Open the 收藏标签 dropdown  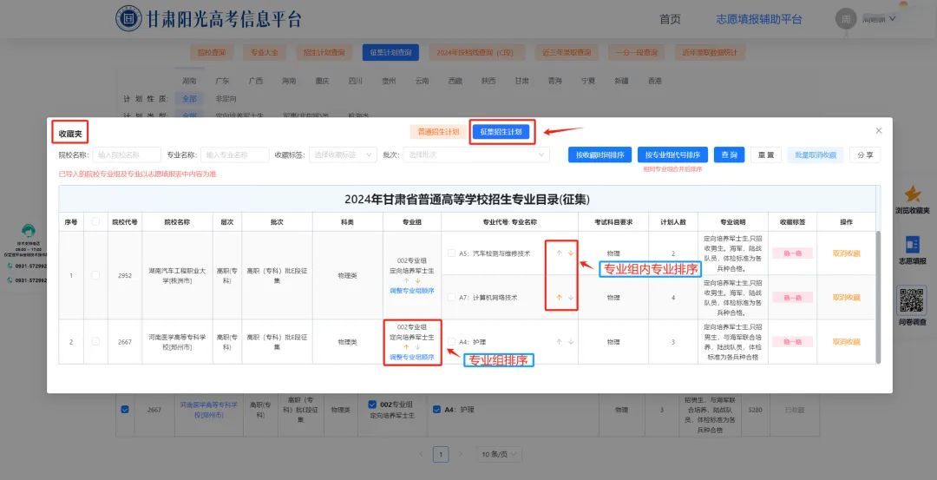(343, 155)
